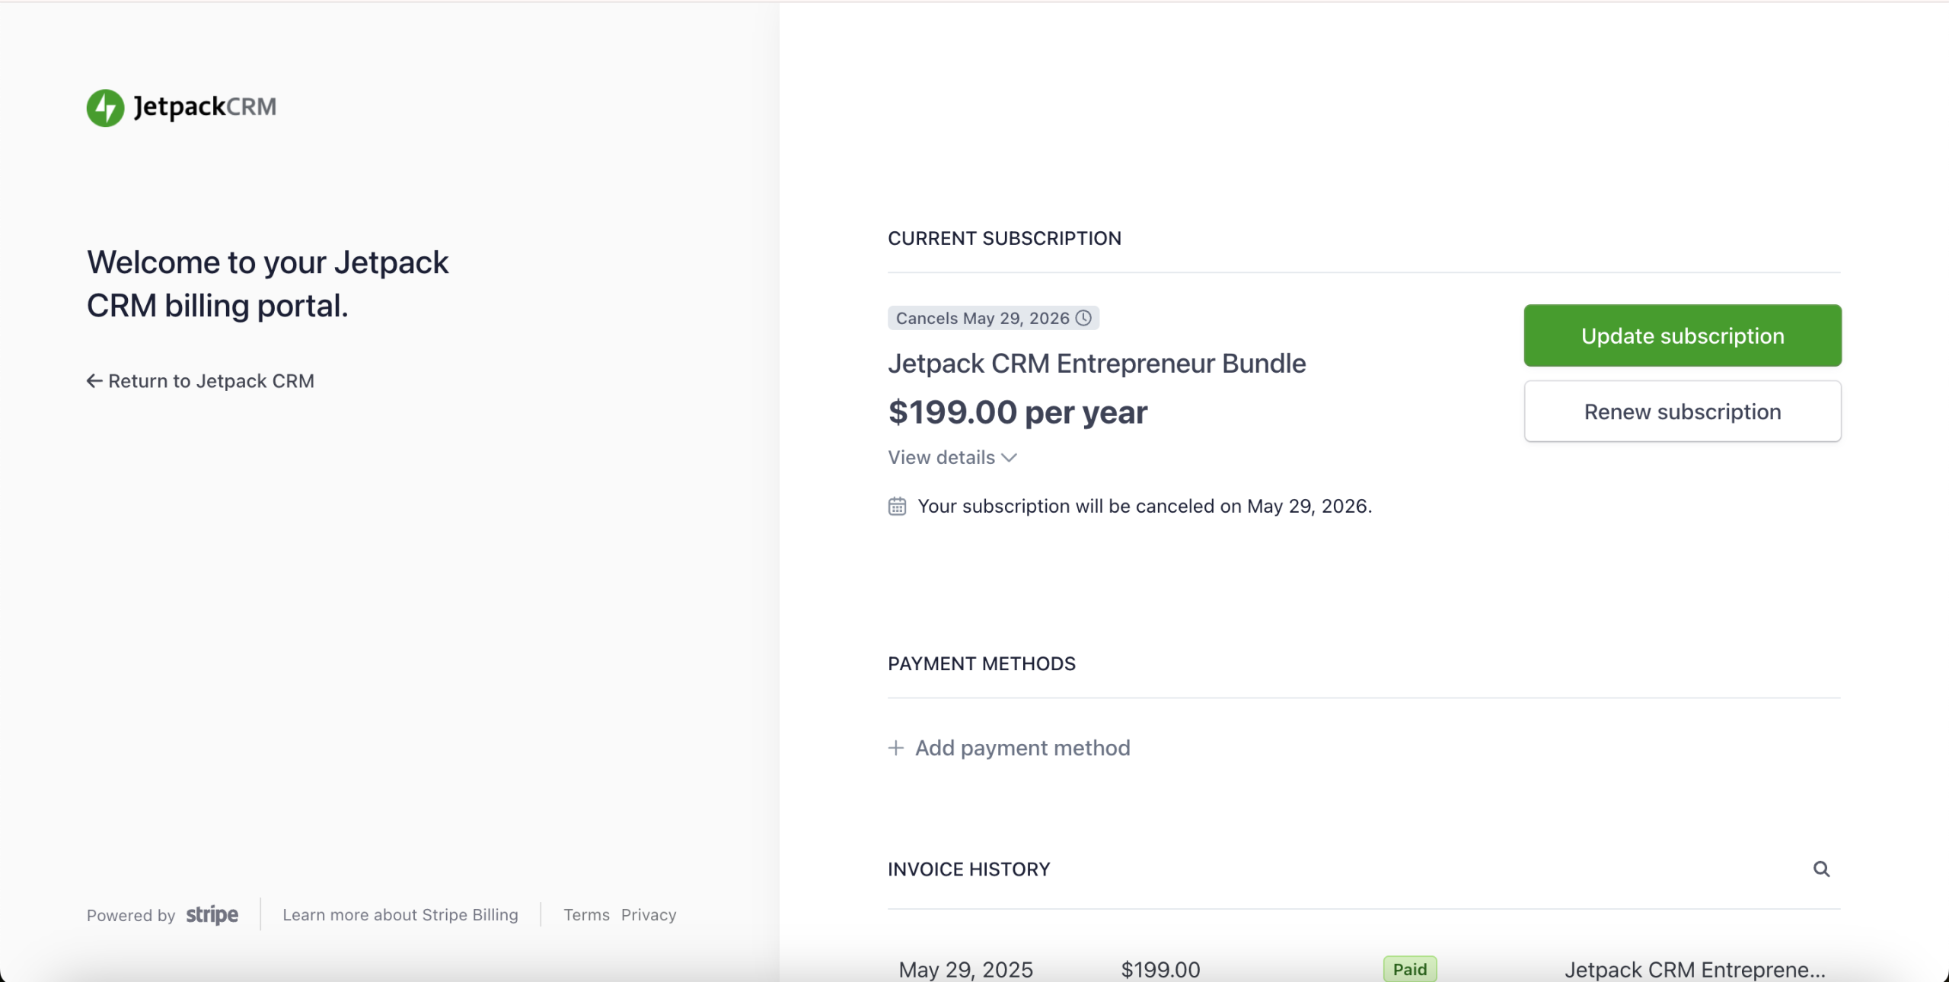Click the Jetpack CRM logo icon
Screen dimensions: 1949x982
coord(105,107)
